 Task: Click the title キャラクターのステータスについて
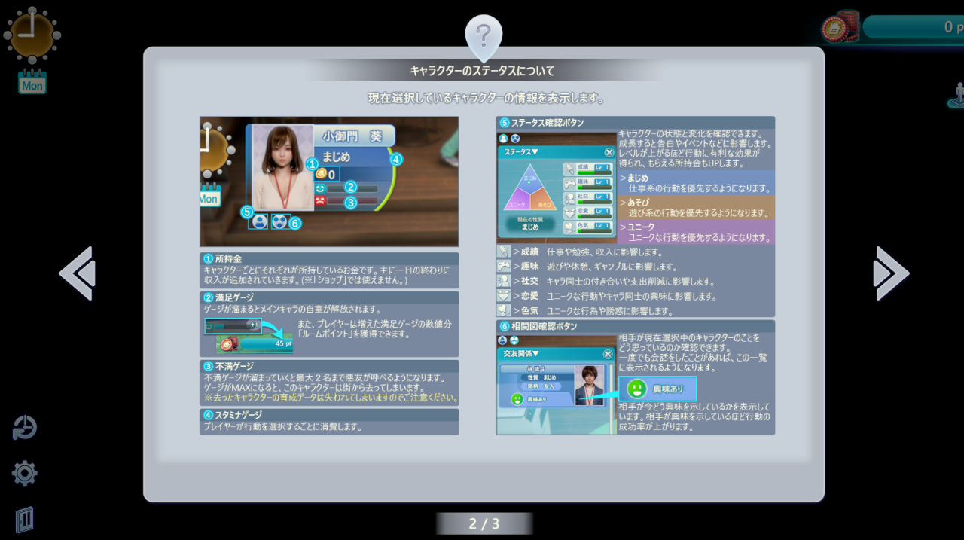pyautogui.click(x=482, y=71)
